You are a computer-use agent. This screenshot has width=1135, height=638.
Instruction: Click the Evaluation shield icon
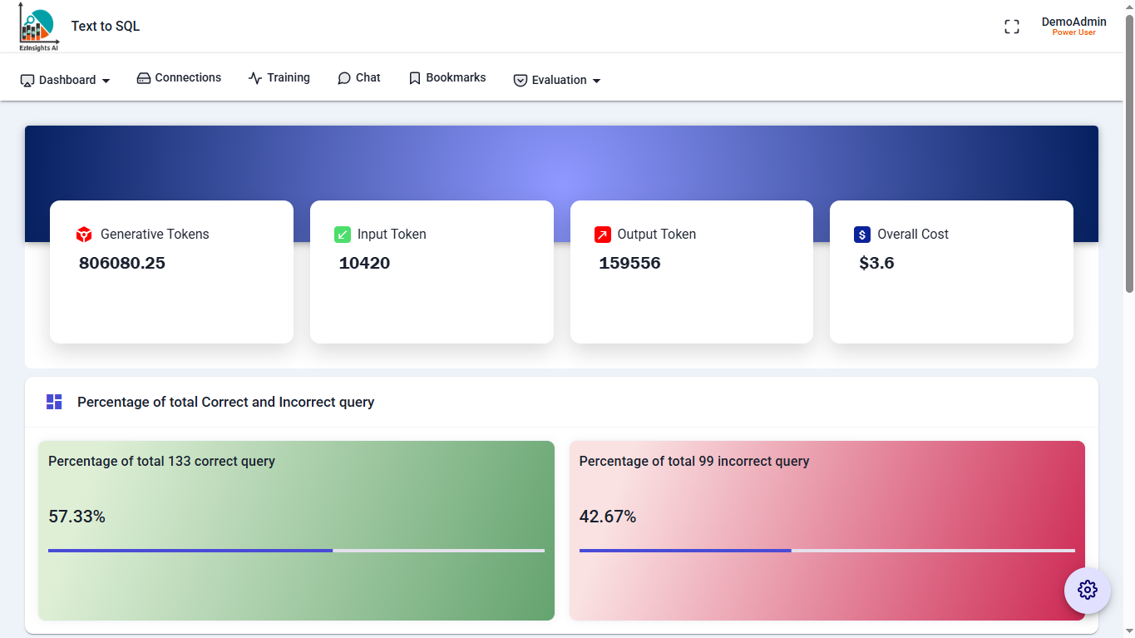(x=521, y=81)
